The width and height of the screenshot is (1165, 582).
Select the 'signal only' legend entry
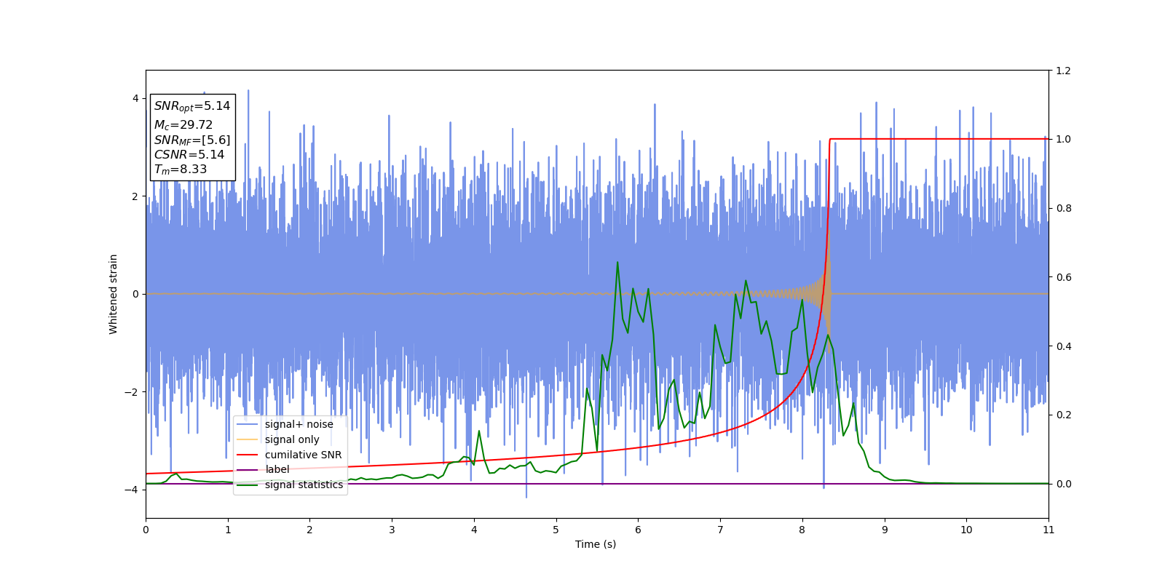279,439
